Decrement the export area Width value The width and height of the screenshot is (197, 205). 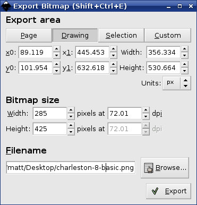coord(185,55)
